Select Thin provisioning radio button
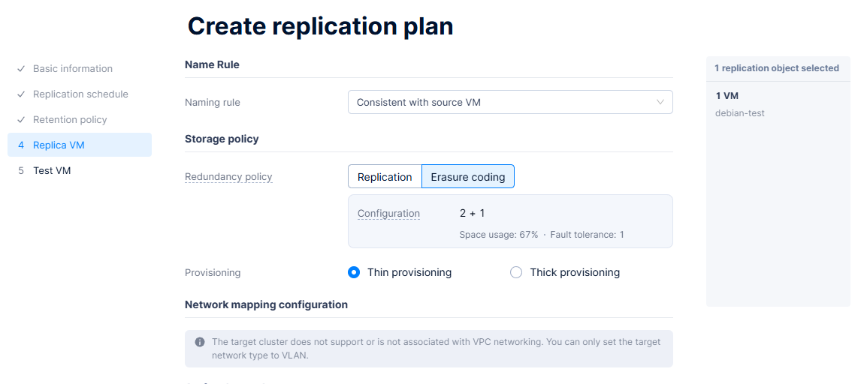Viewport: 864px width, 384px height. [x=354, y=272]
